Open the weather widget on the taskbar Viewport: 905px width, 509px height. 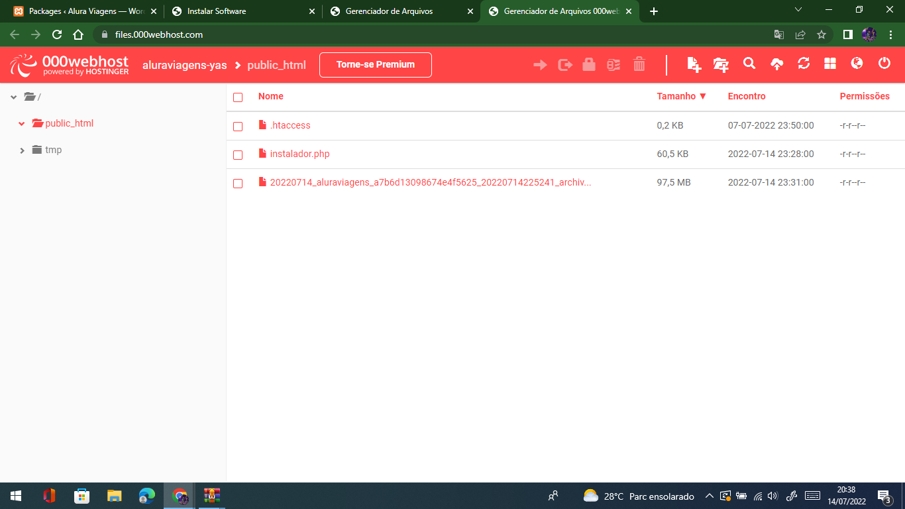tap(639, 496)
